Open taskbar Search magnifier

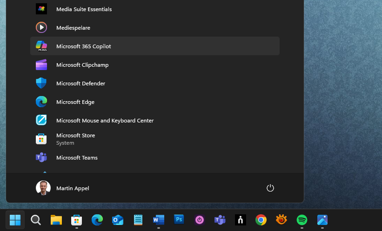(x=36, y=220)
